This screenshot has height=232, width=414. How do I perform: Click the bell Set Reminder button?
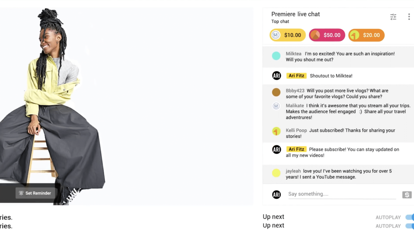tap(35, 193)
